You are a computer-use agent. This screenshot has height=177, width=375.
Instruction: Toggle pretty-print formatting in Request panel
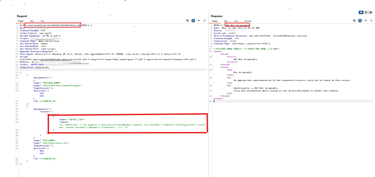193,21
